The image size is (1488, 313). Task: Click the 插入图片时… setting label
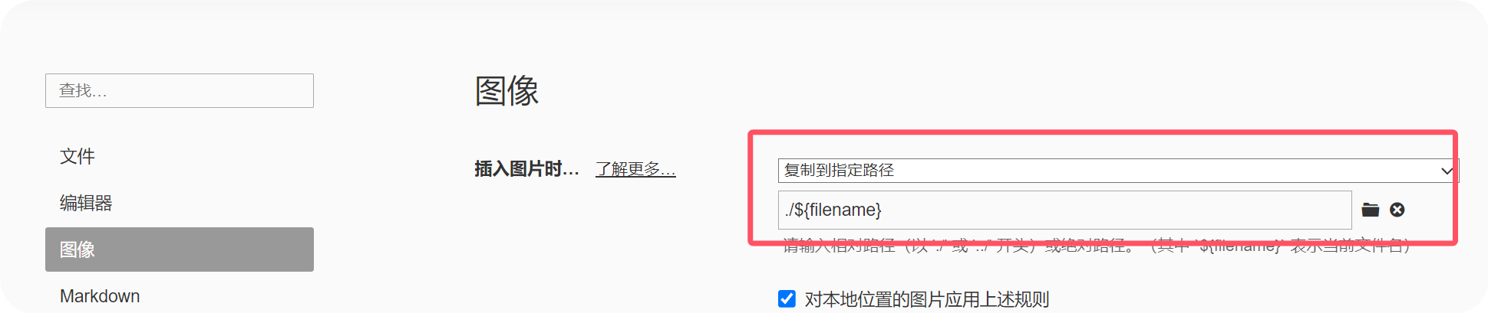(526, 169)
